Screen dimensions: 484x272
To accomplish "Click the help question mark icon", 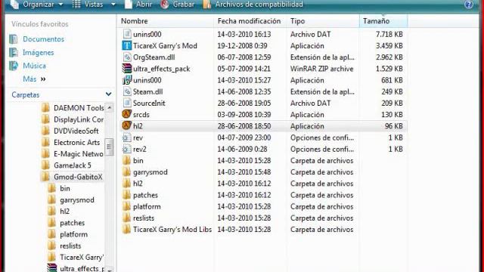I will (x=468, y=5).
